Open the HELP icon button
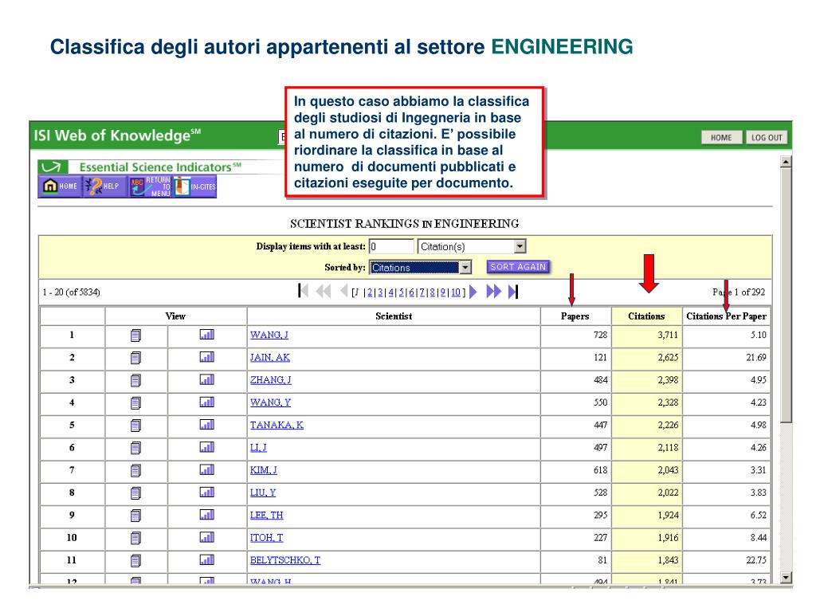The image size is (816, 612). (x=104, y=186)
